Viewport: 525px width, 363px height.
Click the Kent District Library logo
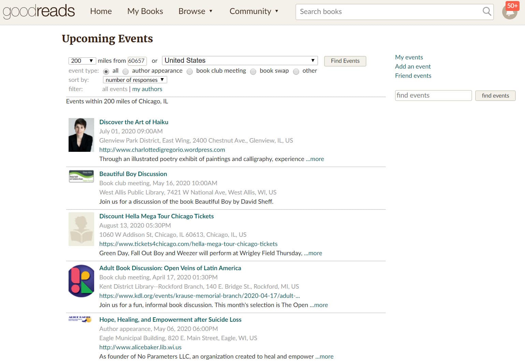coord(81,281)
